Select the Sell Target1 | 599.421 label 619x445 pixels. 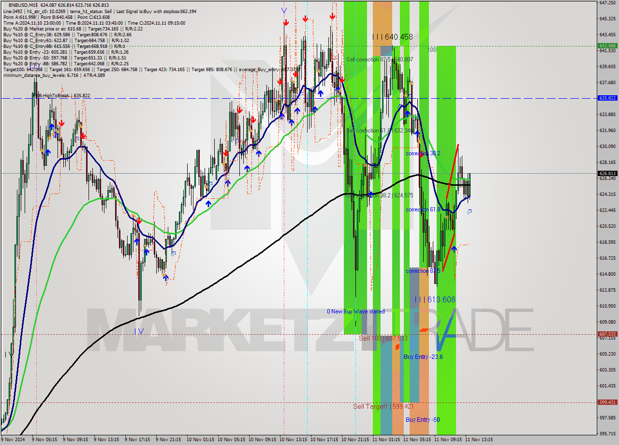coord(383,406)
